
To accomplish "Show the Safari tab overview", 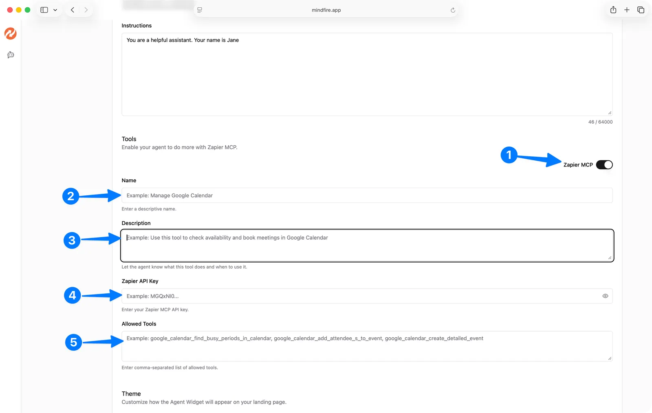I will pyautogui.click(x=641, y=10).
